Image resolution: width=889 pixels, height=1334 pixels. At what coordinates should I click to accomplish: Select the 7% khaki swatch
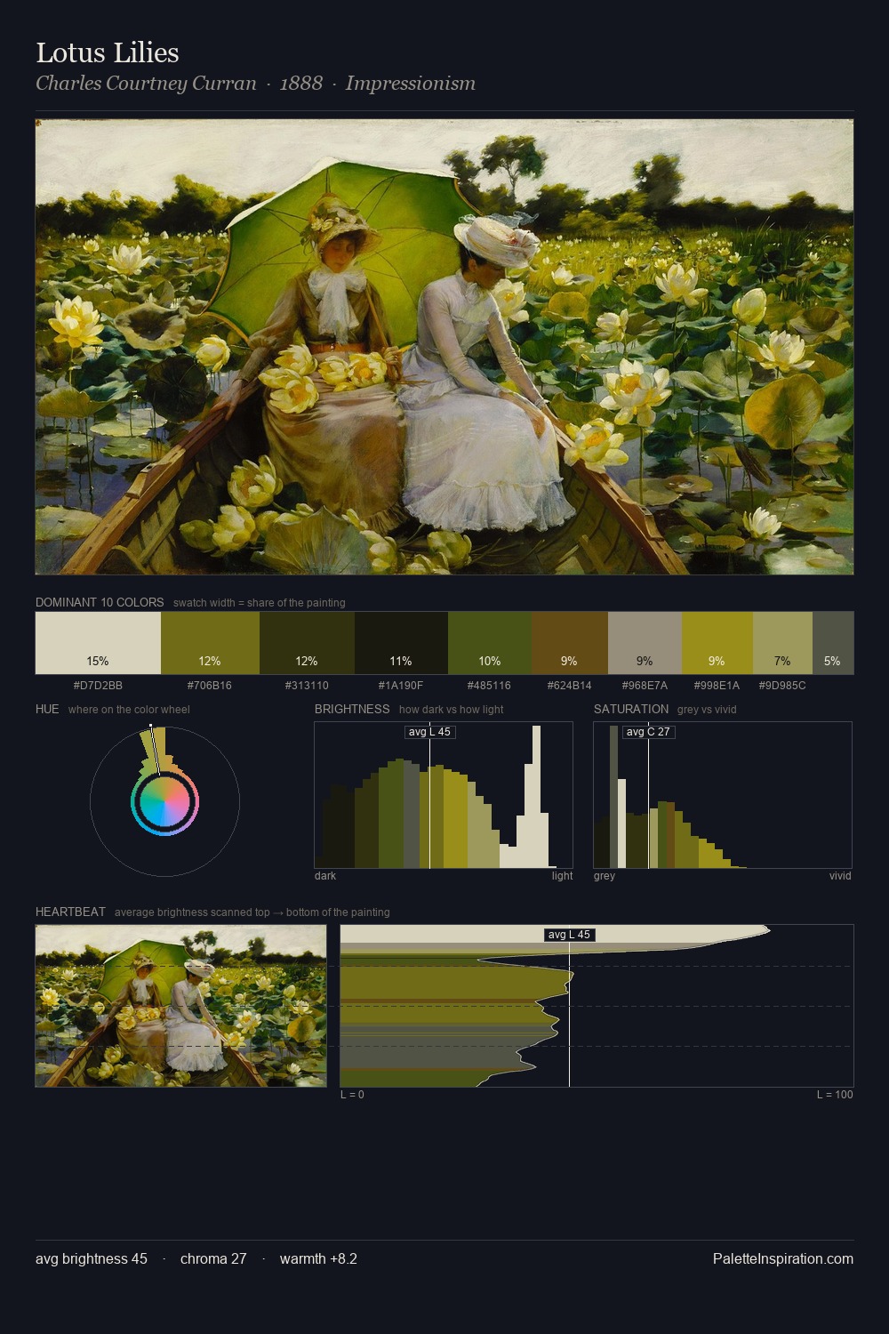coord(782,643)
